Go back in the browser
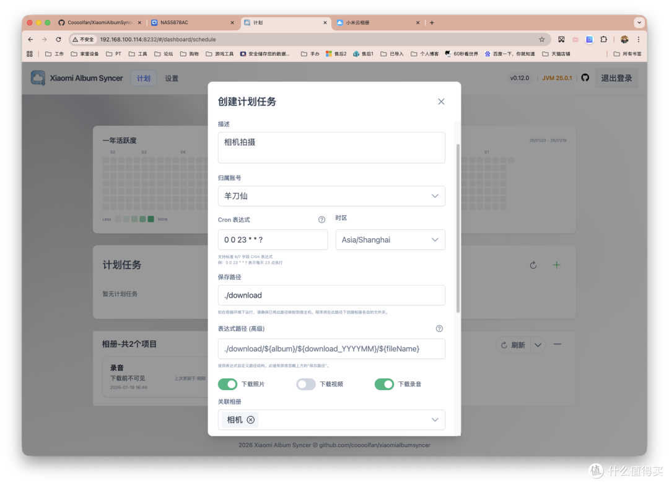This screenshot has width=669, height=485. (x=30, y=39)
